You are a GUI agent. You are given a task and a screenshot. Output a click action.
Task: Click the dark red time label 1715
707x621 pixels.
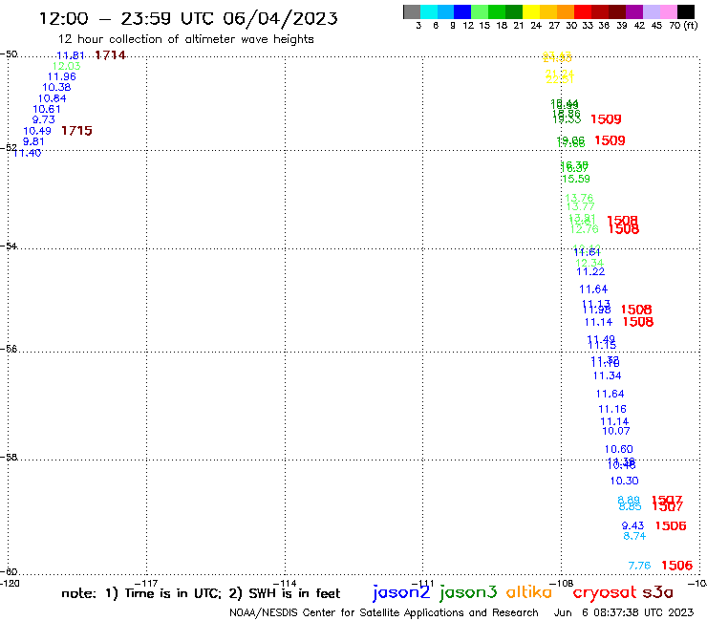(x=76, y=131)
